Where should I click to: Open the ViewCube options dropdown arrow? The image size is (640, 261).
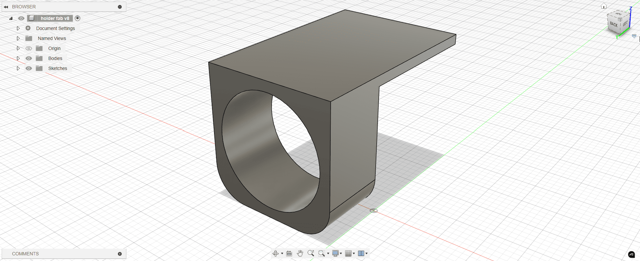click(x=634, y=36)
